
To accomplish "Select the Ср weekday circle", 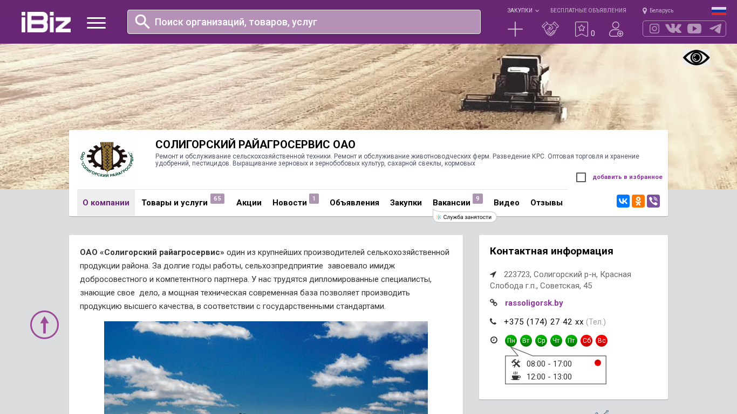I will (541, 341).
